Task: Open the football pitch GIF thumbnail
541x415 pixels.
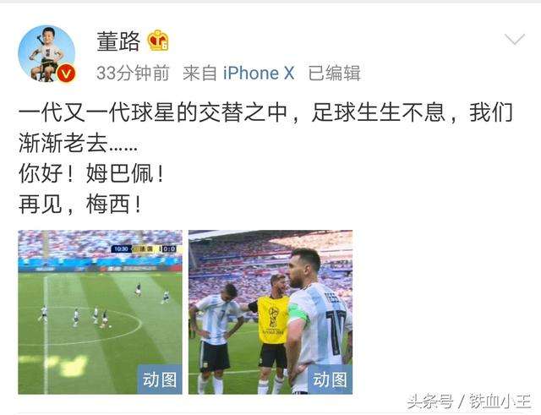Action: pyautogui.click(x=100, y=312)
